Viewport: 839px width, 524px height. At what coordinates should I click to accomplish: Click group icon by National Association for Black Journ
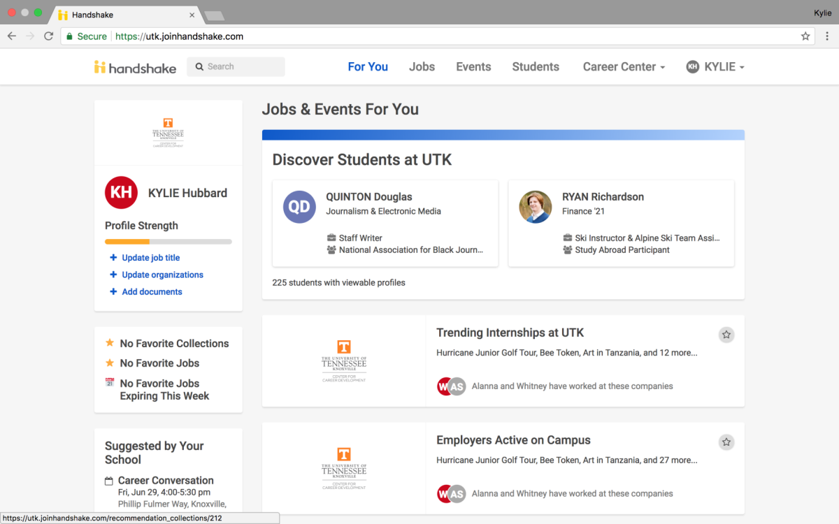(x=331, y=249)
